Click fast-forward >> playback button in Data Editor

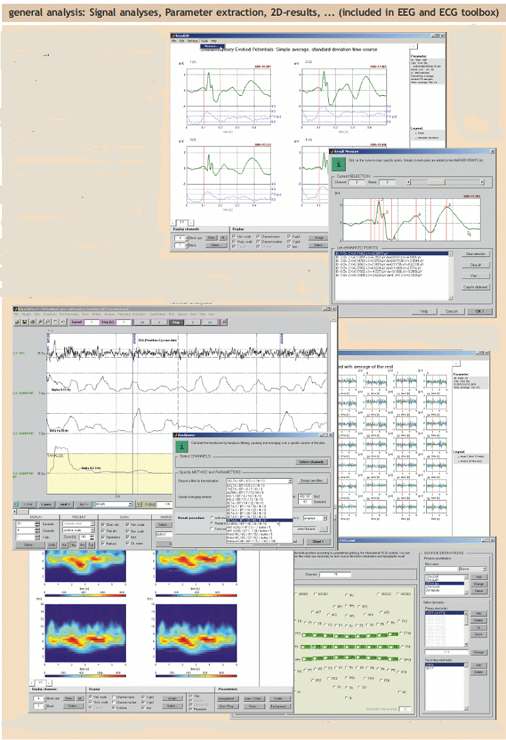pyautogui.click(x=210, y=322)
